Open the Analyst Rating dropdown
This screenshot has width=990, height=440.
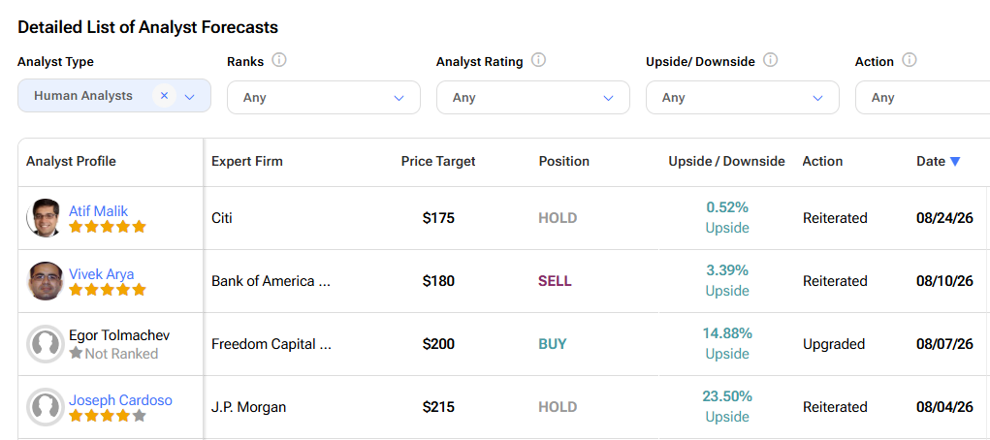pos(533,97)
